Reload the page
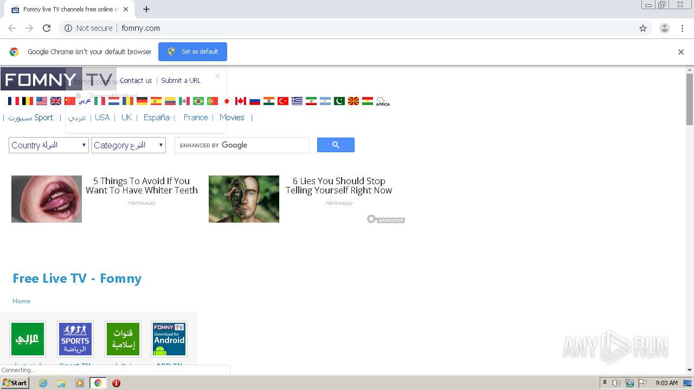 (x=47, y=28)
